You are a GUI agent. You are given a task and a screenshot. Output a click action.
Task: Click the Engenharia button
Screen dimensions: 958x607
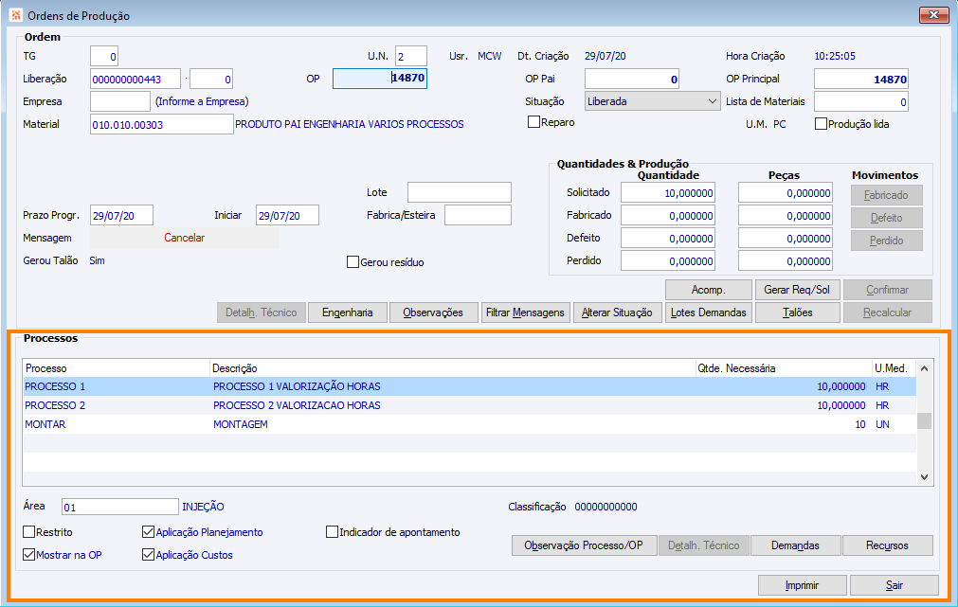coord(348,312)
